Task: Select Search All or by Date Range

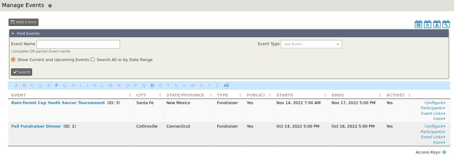Action: click(x=93, y=60)
